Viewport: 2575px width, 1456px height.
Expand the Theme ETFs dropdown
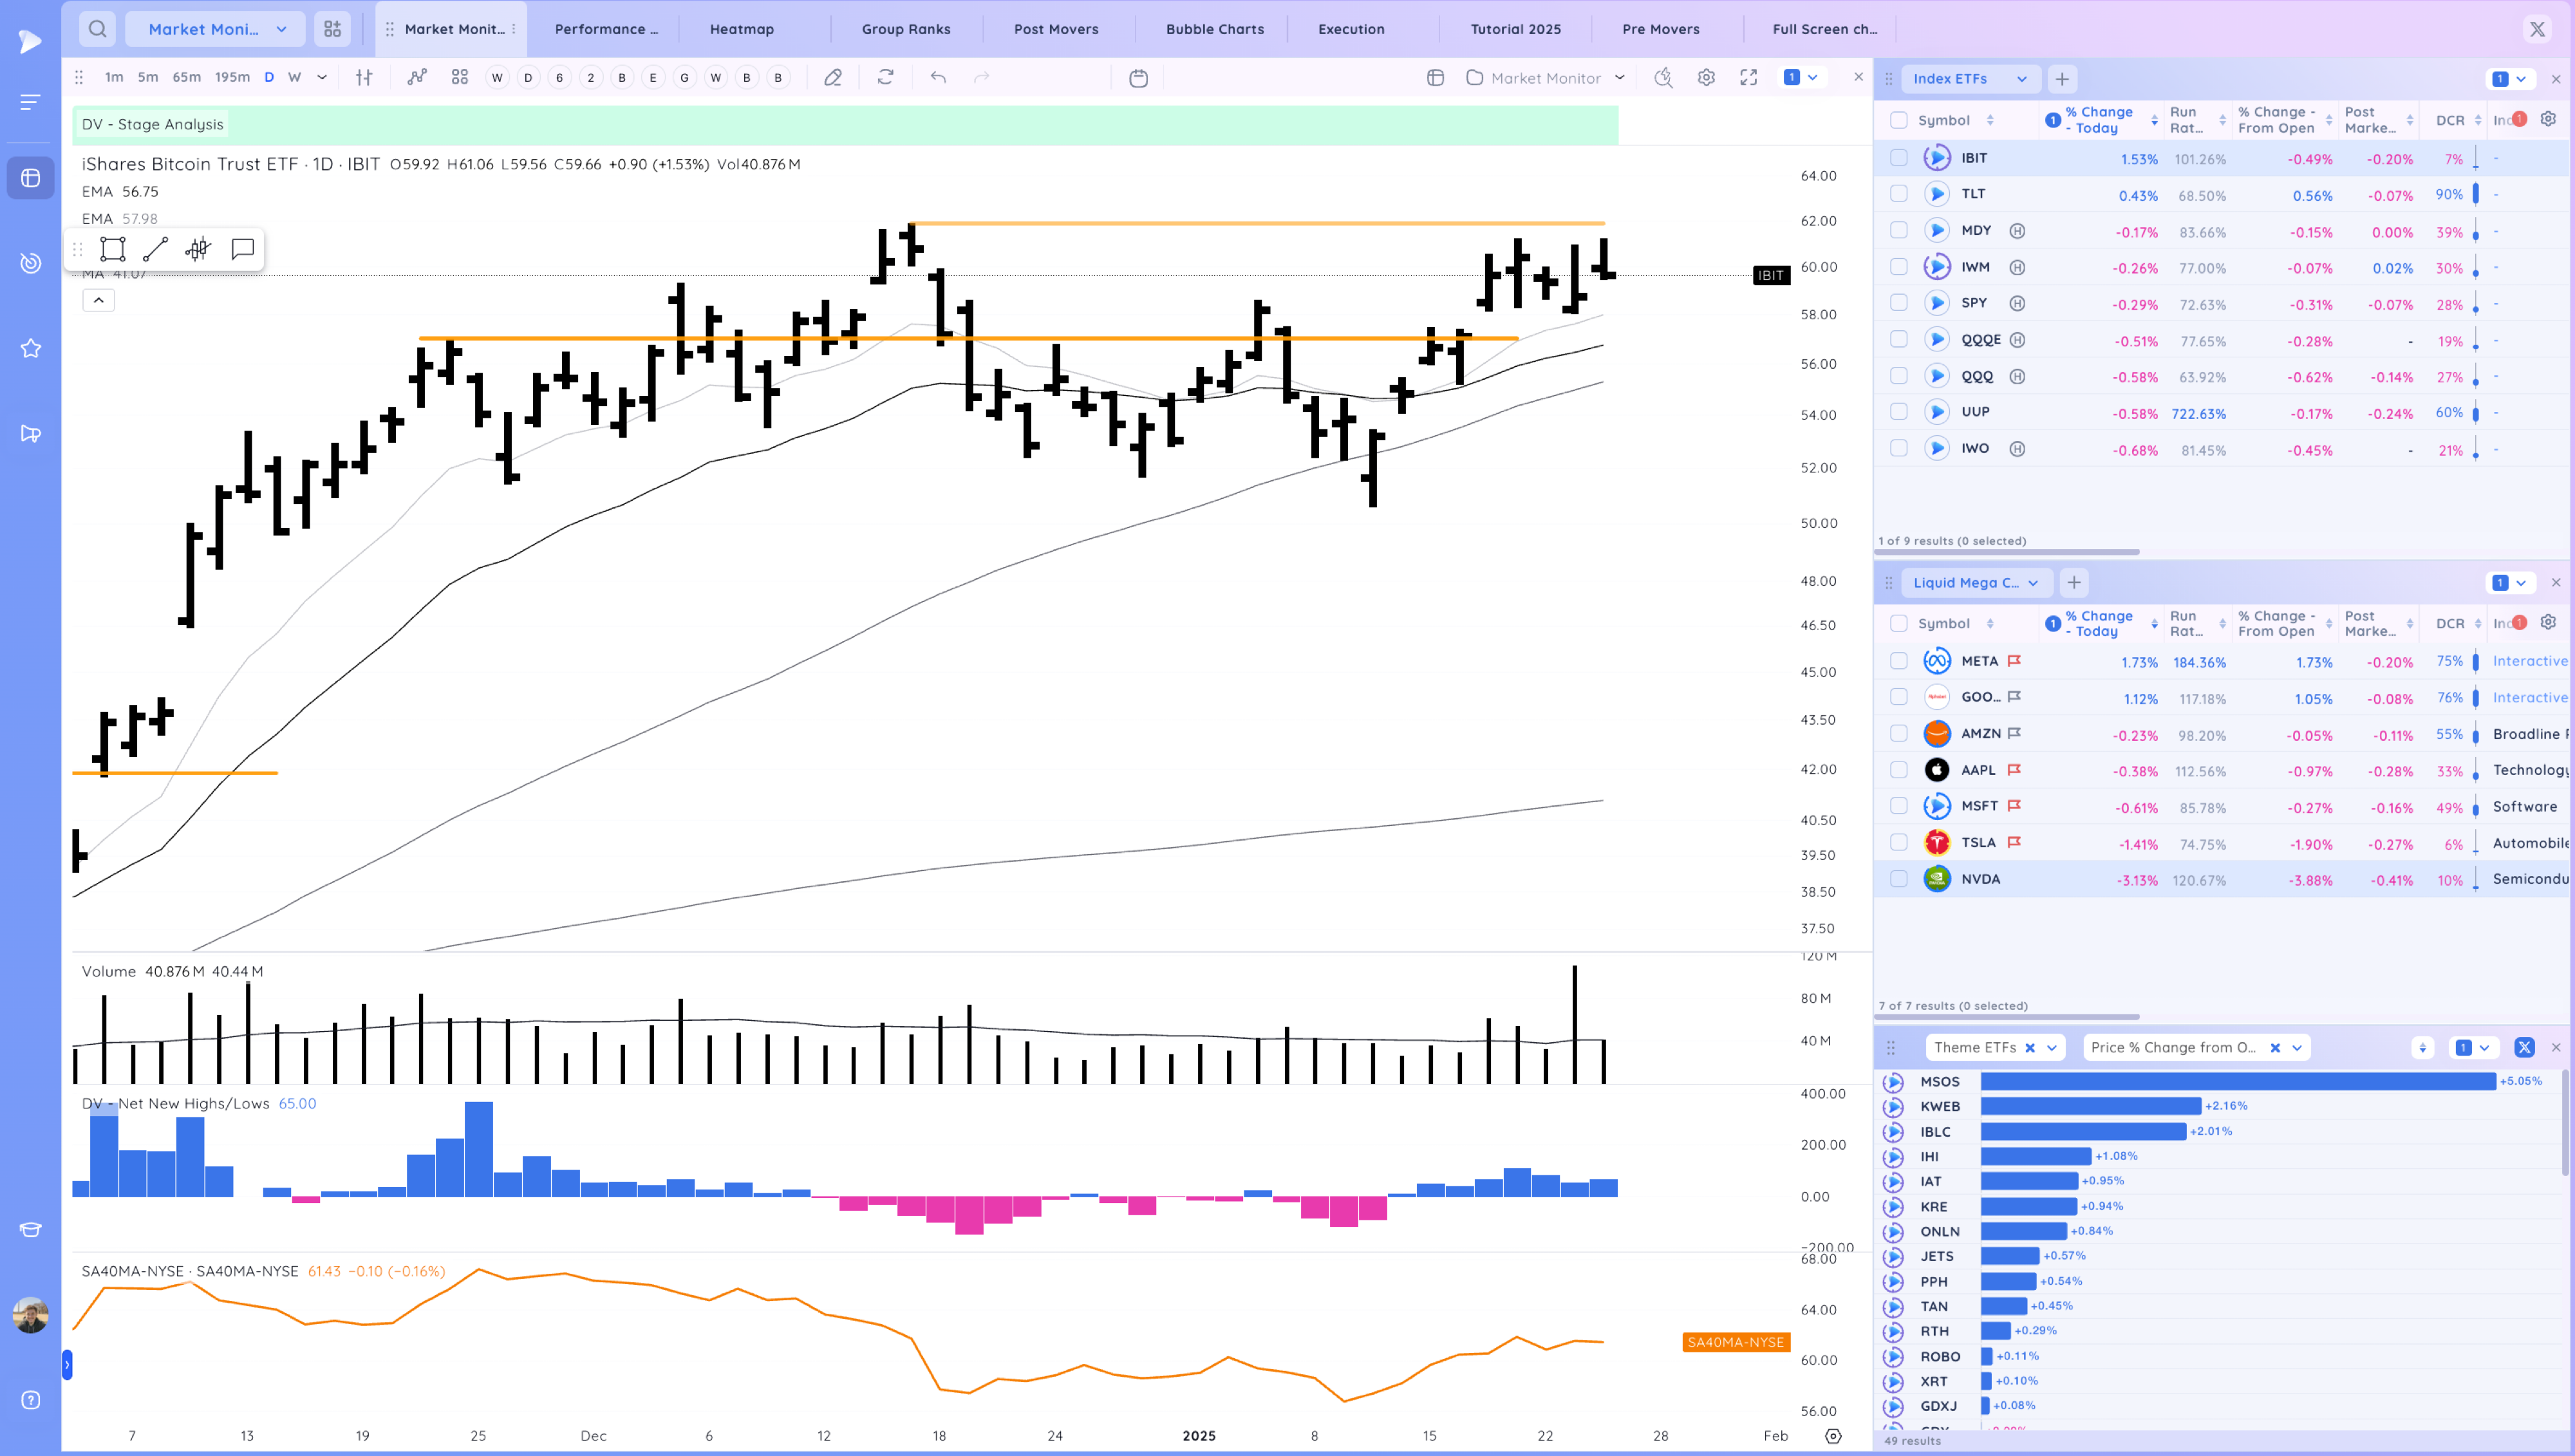2051,1047
